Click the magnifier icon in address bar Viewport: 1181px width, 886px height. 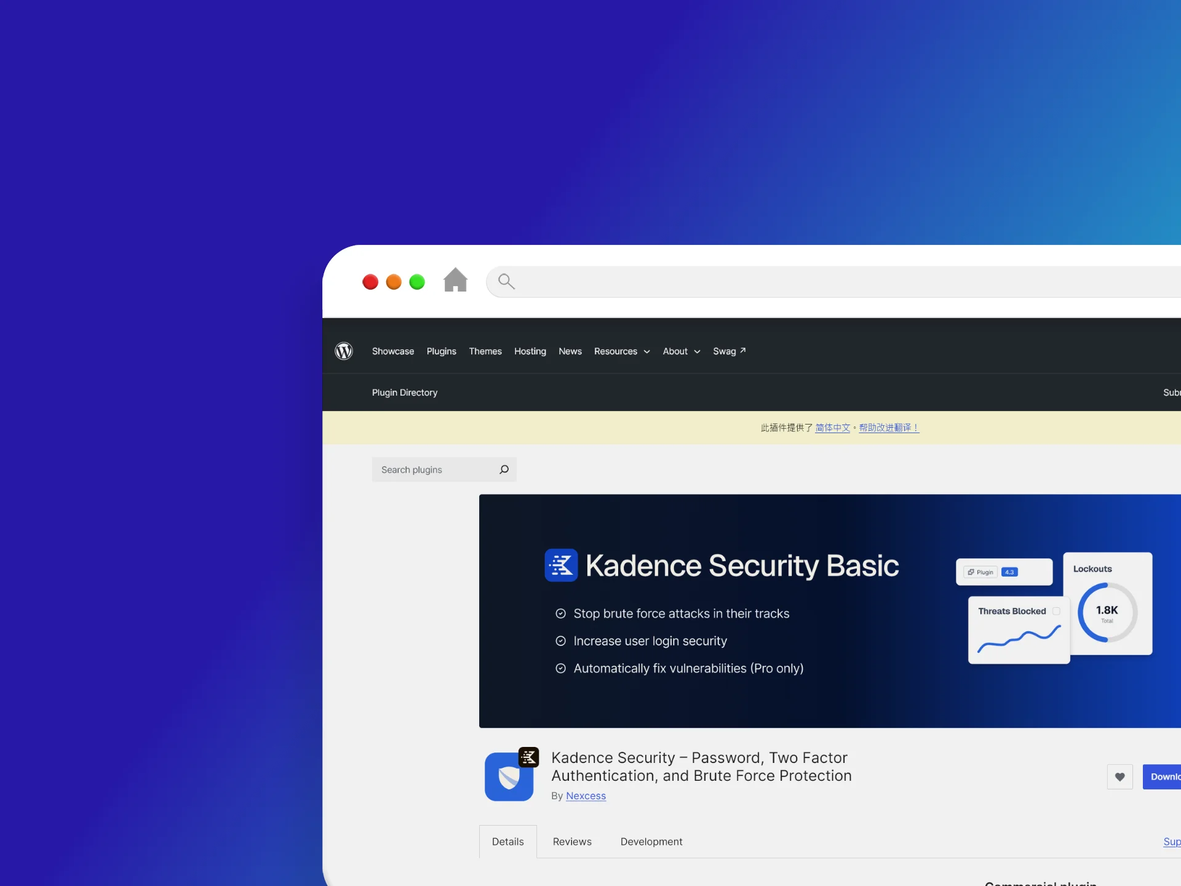(506, 281)
